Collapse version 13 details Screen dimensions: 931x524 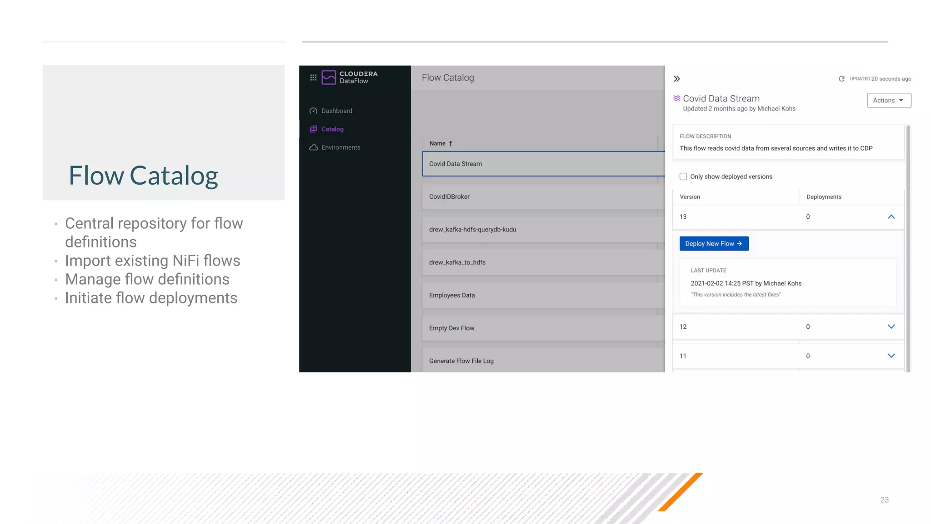(x=891, y=217)
